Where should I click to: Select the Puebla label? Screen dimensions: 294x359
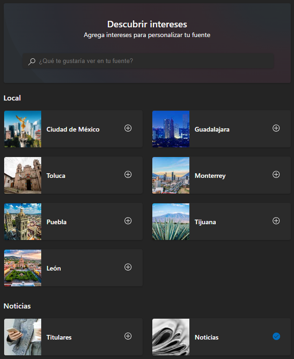56,222
